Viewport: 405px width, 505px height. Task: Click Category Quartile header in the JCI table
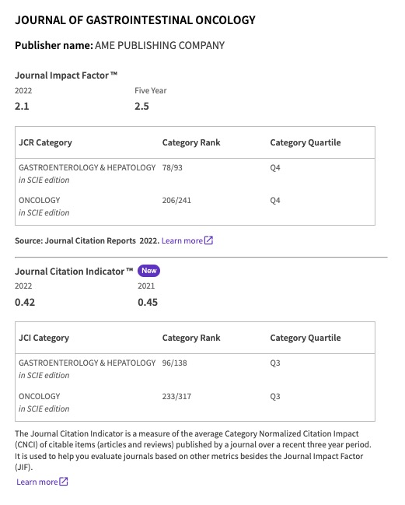click(305, 338)
